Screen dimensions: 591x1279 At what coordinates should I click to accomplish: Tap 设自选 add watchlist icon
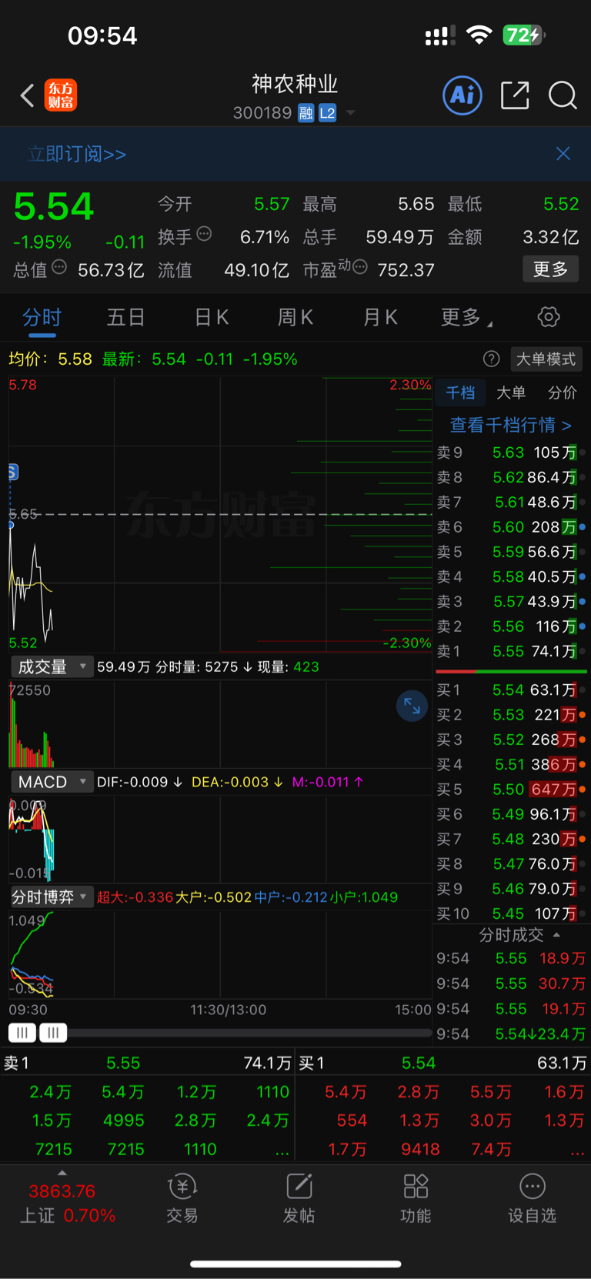point(532,1198)
